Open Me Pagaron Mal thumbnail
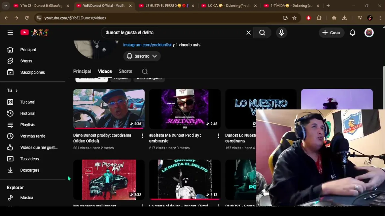The width and height of the screenshot is (385, 216). [109, 180]
